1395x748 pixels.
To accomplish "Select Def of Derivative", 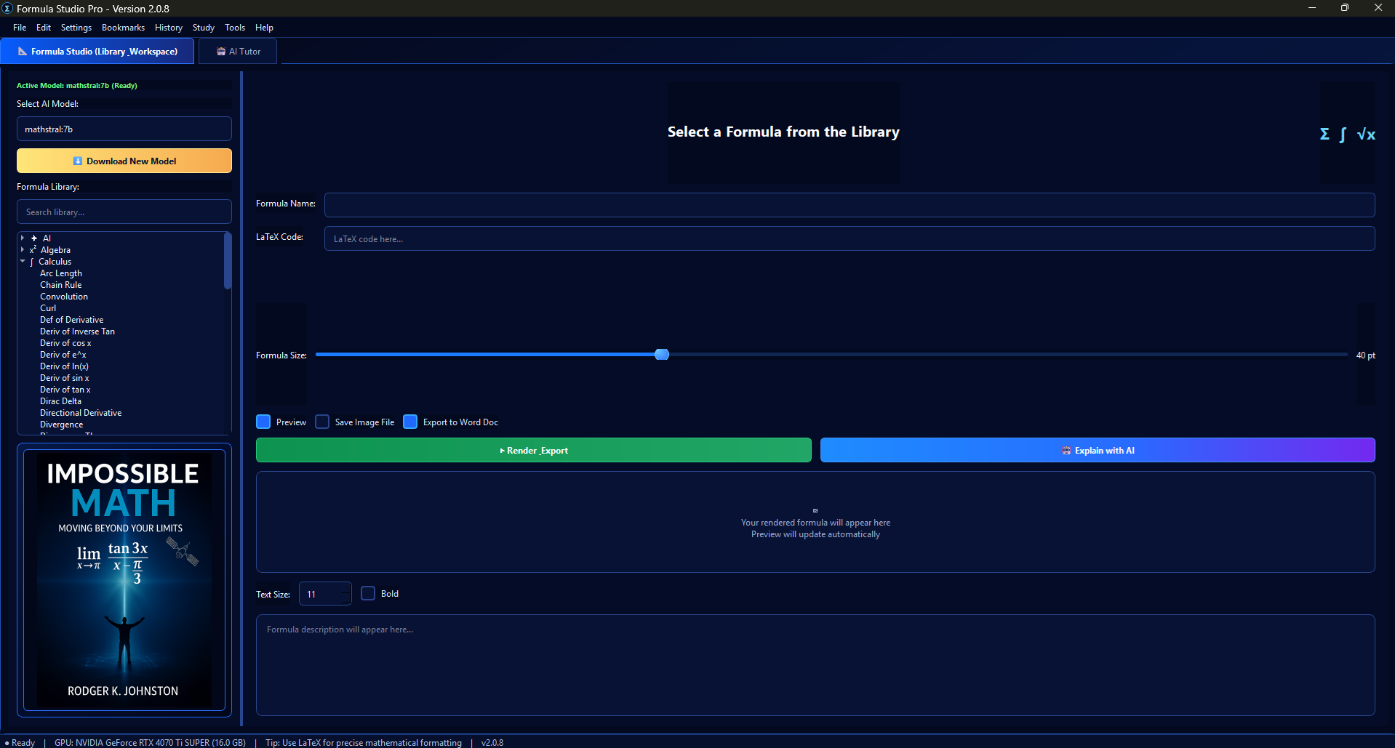I will pyautogui.click(x=72, y=320).
